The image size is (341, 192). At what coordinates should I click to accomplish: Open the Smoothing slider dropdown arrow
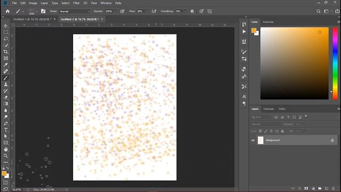[x=185, y=11]
